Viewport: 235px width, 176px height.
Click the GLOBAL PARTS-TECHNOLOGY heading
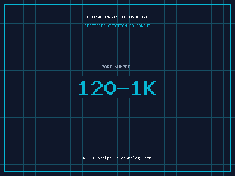point(117,17)
